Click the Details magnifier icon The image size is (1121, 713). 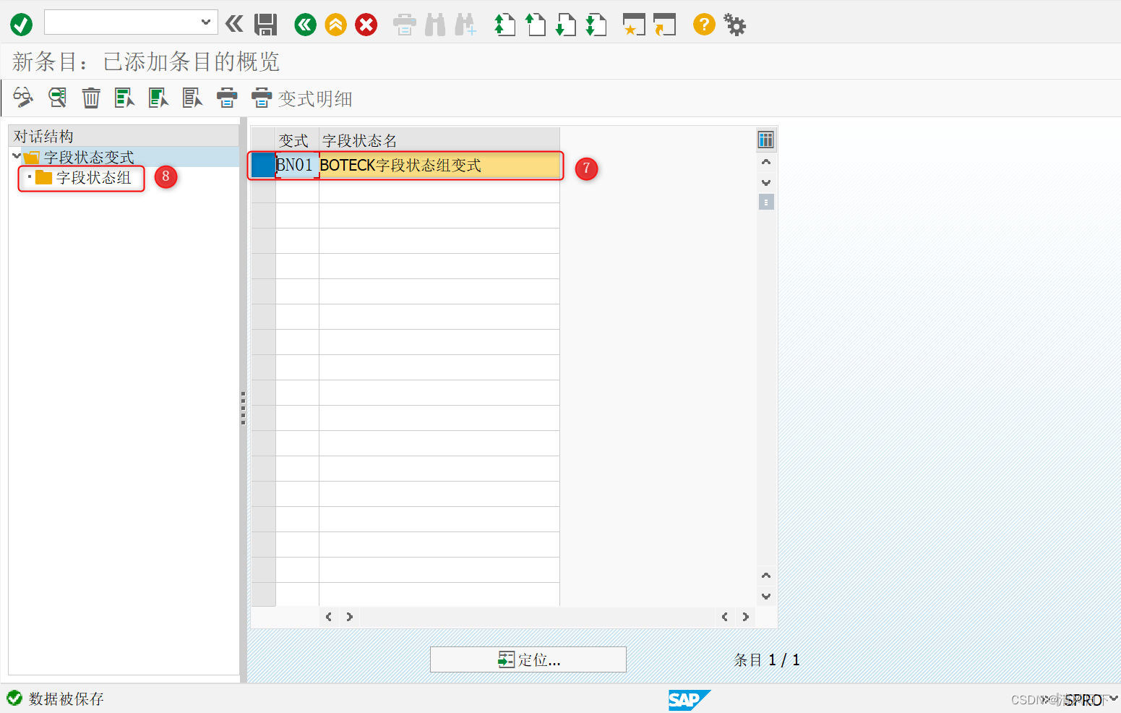(x=57, y=98)
